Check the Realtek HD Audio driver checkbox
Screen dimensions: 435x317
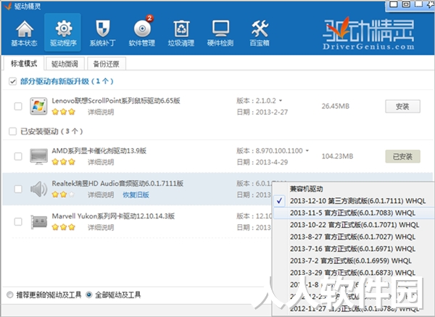click(x=18, y=189)
